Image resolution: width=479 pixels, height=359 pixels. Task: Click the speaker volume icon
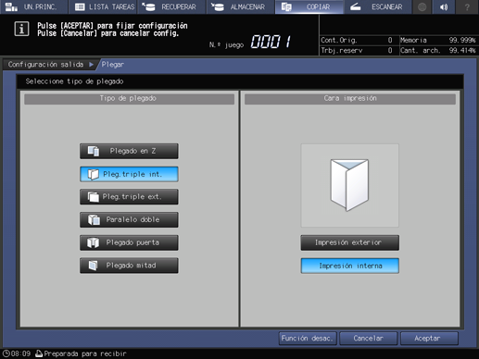(444, 6)
